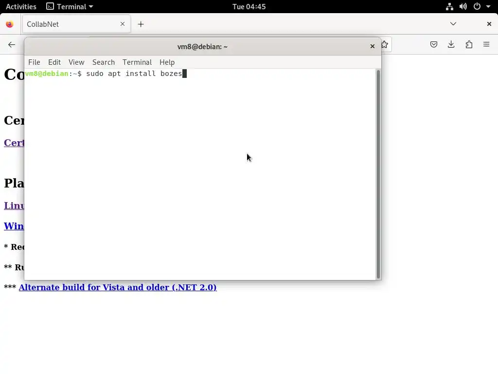Screen dimensions: 498x374
Task: Go back in Firefox
Action: (x=12, y=44)
